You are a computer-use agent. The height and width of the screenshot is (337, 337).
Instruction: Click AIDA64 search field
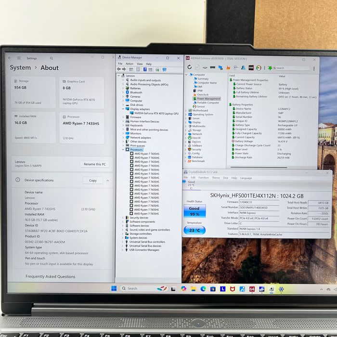click(x=291, y=68)
